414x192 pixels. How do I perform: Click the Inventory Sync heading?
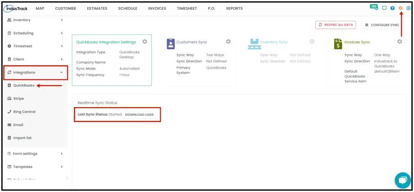coord(274,42)
